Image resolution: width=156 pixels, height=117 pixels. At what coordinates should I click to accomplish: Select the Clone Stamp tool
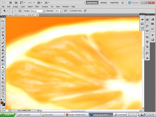tap(3, 50)
